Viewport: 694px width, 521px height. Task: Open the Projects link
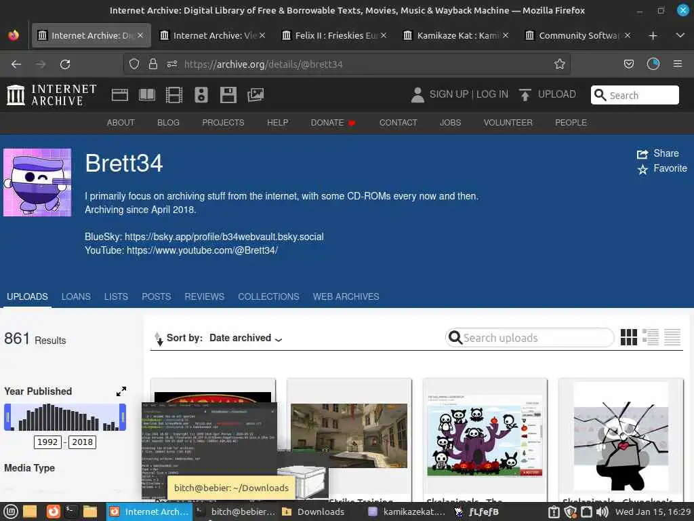223,123
